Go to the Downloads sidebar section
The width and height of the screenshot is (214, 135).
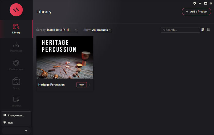click(16, 47)
